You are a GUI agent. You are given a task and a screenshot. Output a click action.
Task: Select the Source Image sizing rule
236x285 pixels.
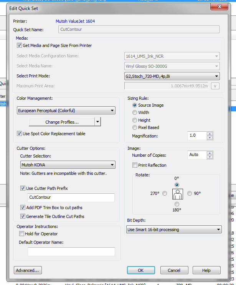(135, 105)
